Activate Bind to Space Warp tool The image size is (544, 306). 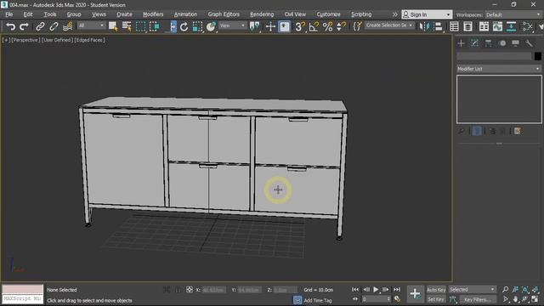click(68, 26)
